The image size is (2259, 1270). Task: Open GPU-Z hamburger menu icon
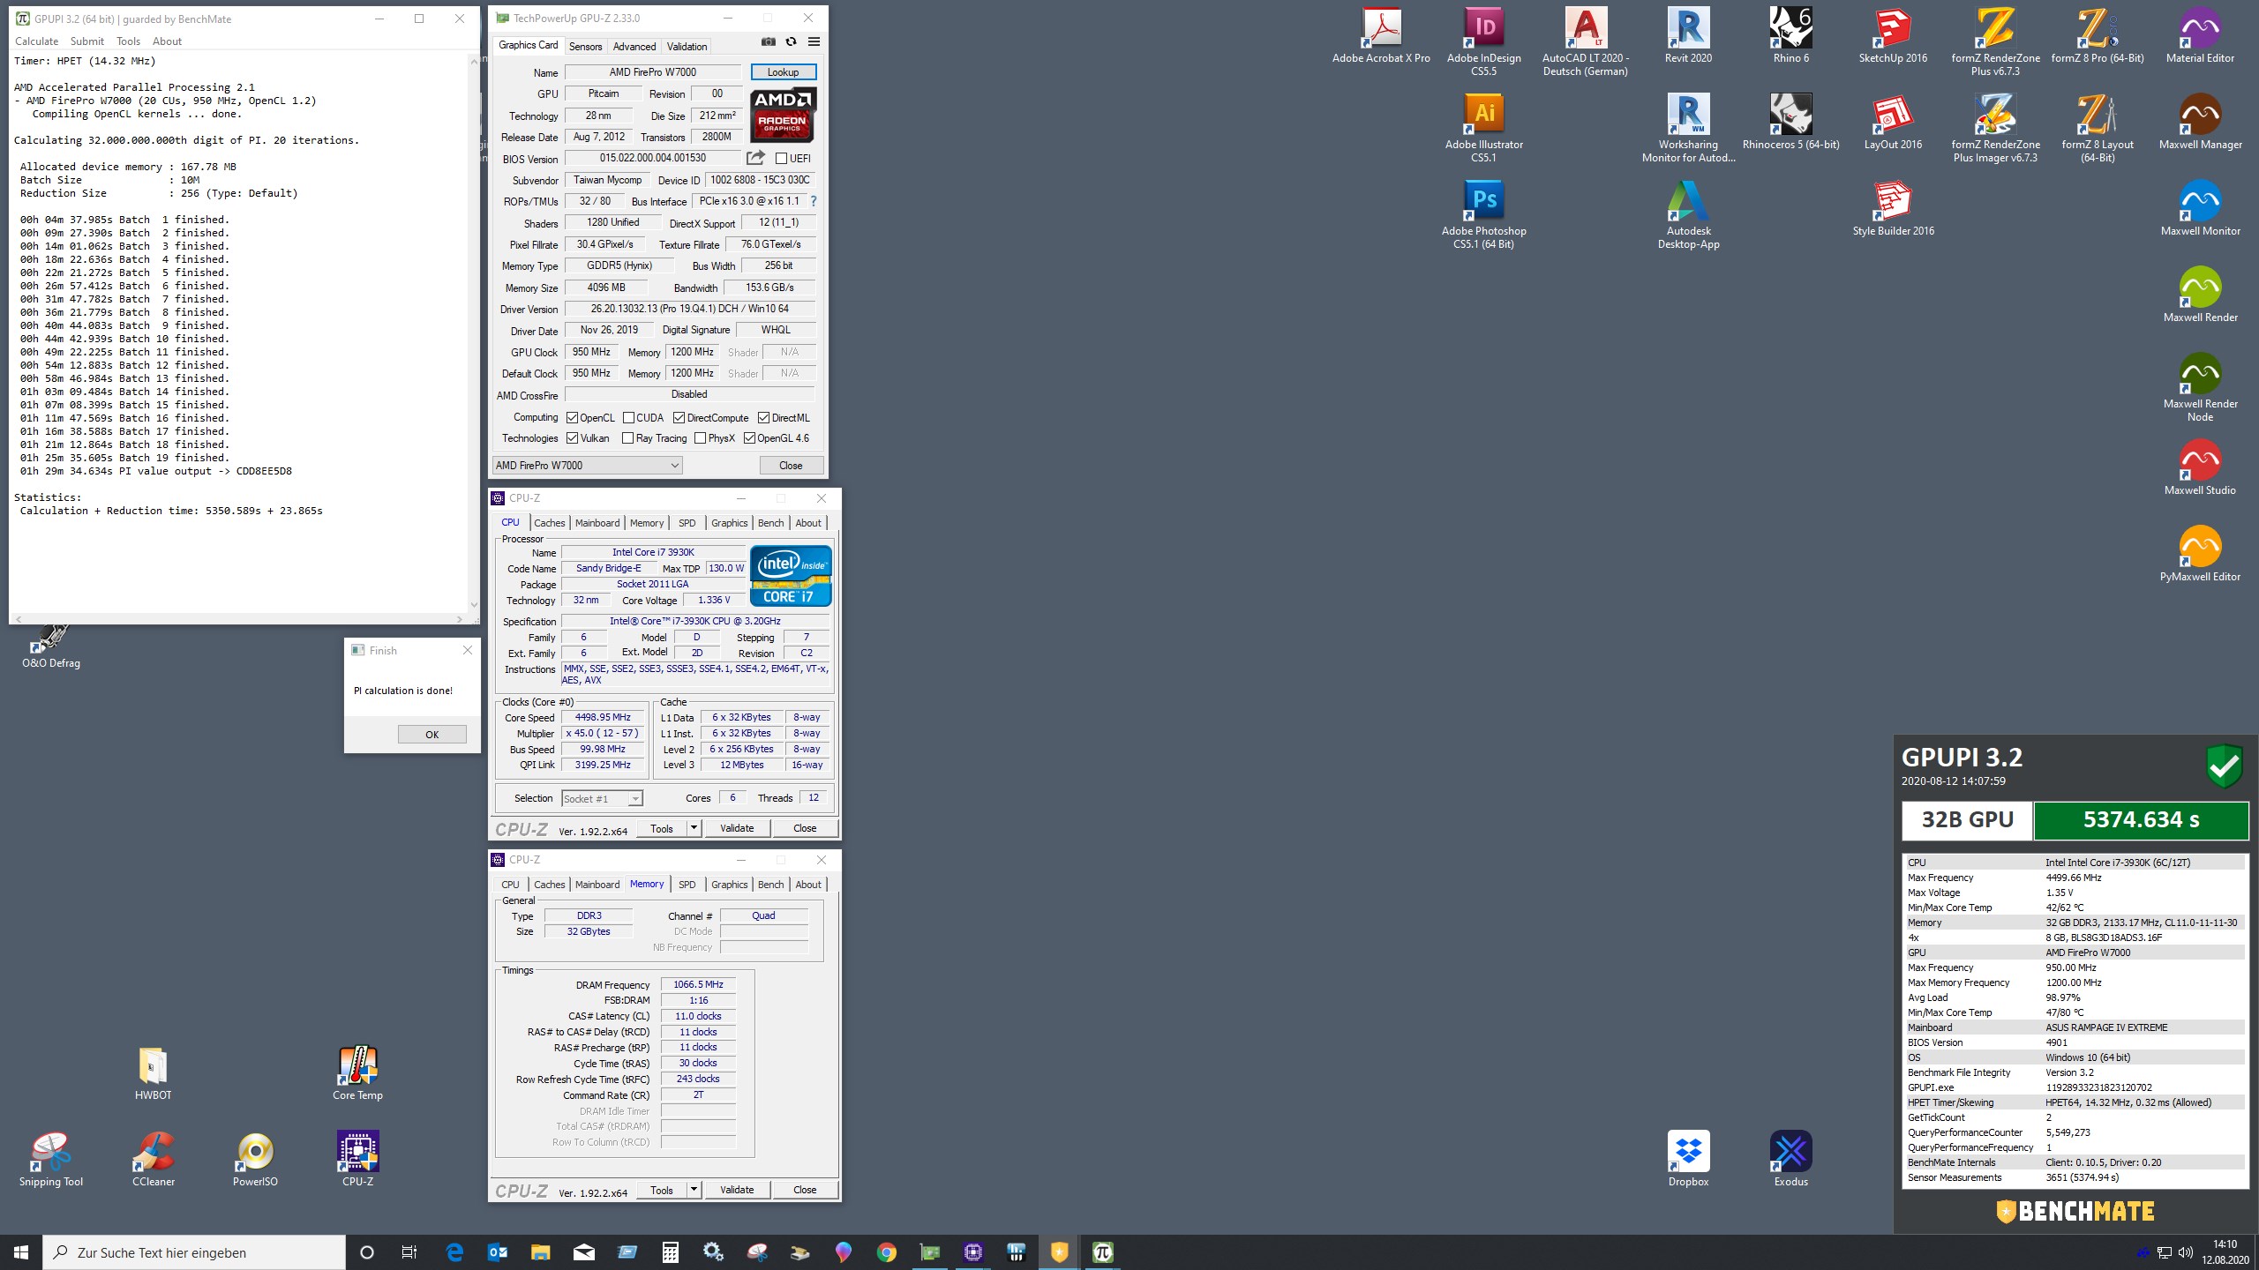tap(814, 41)
